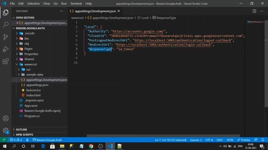Click the feedback icon in status bar
268x150 pixels.
coord(256,140)
